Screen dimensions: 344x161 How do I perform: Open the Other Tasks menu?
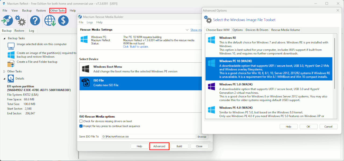(x=58, y=10)
